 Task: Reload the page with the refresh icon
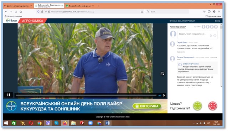coord(16,12)
